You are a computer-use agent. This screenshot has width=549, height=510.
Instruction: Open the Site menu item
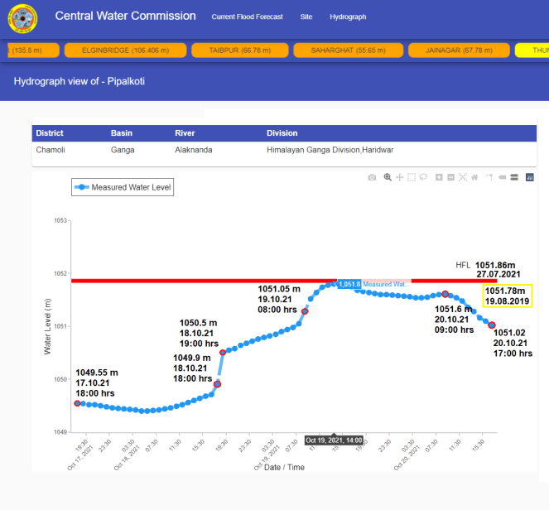tap(306, 17)
